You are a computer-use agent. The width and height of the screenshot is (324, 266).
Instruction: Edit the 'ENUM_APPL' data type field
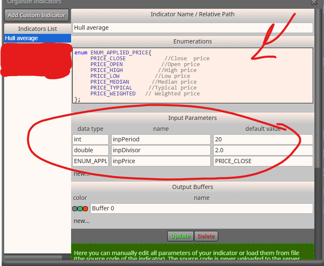pos(90,161)
